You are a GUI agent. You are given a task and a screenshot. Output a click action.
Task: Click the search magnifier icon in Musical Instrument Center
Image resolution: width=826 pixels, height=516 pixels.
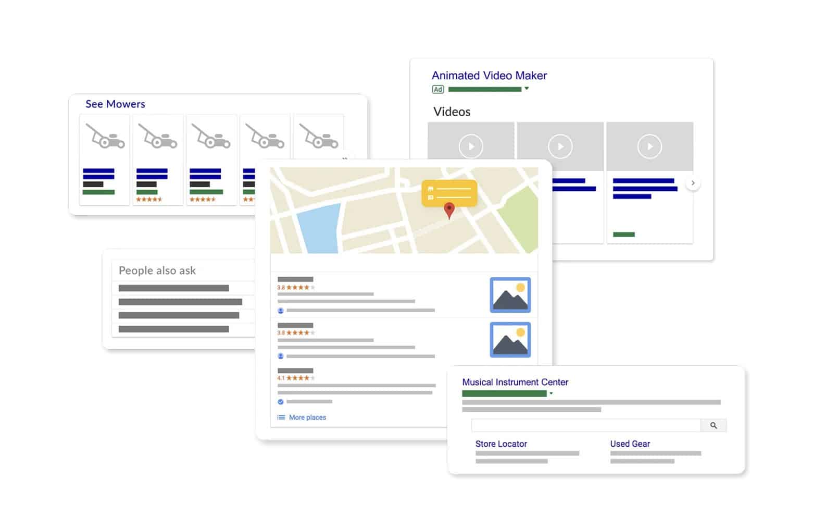(714, 425)
